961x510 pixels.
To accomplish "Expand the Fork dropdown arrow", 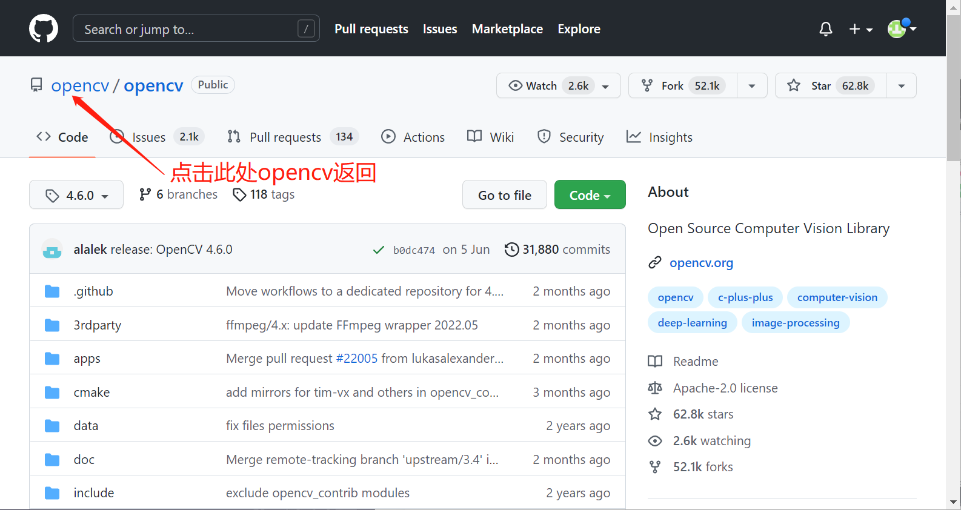I will 752,85.
